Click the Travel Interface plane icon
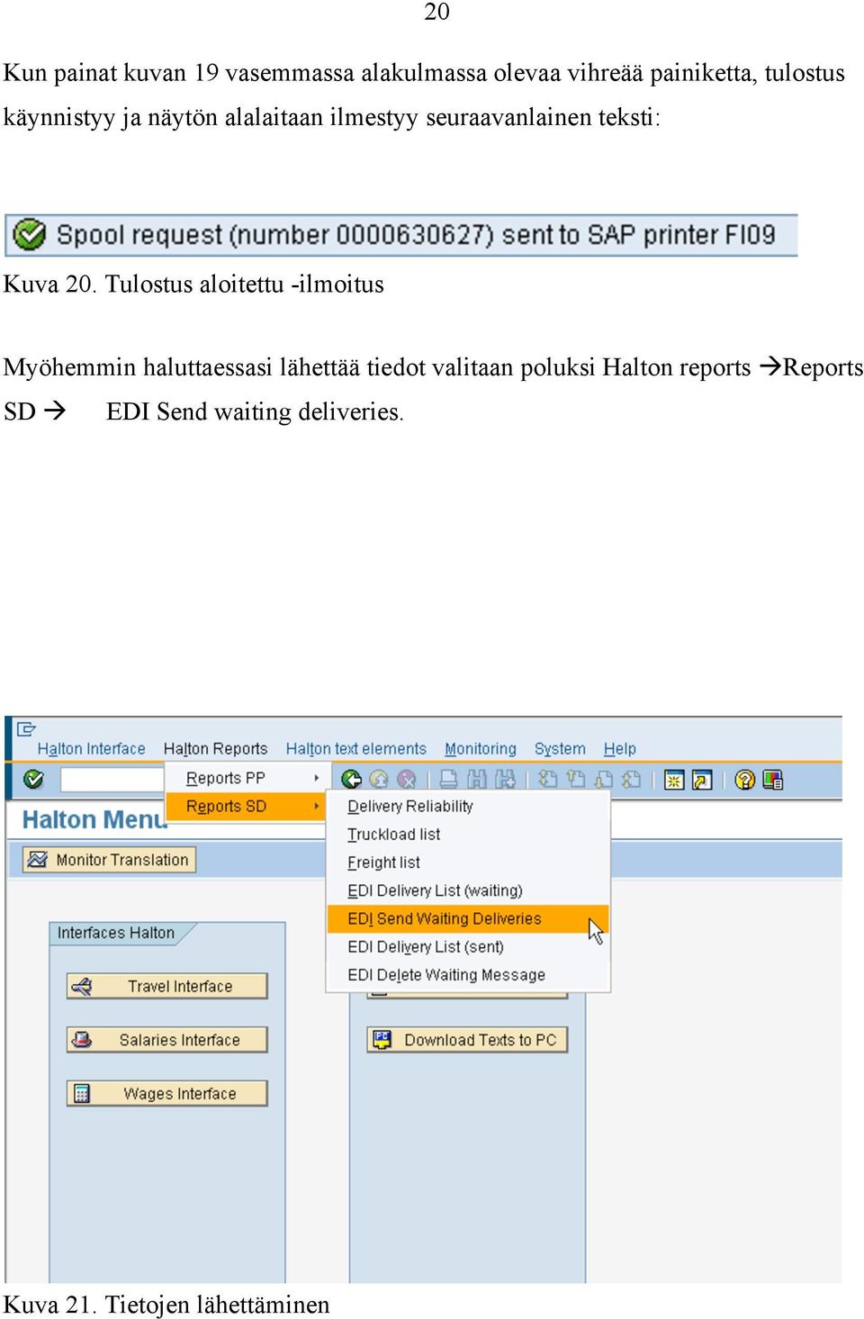 pyautogui.click(x=82, y=987)
